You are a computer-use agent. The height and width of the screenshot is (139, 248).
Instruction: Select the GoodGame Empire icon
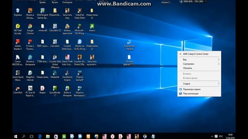67,76
